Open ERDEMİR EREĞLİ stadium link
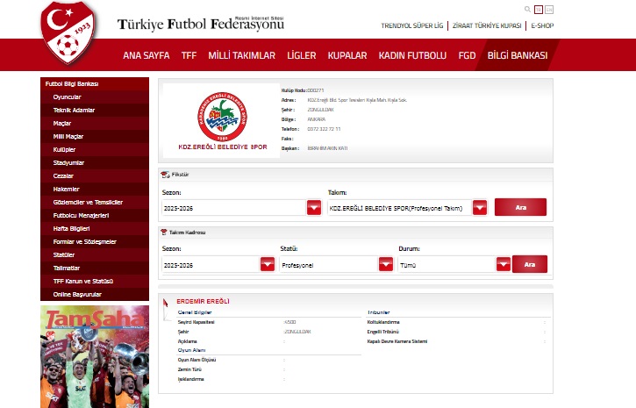The height and width of the screenshot is (408, 636). (x=203, y=301)
